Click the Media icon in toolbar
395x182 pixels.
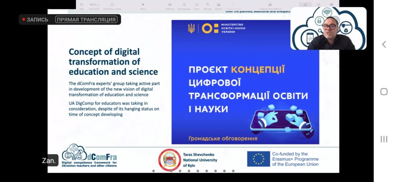point(218,5)
